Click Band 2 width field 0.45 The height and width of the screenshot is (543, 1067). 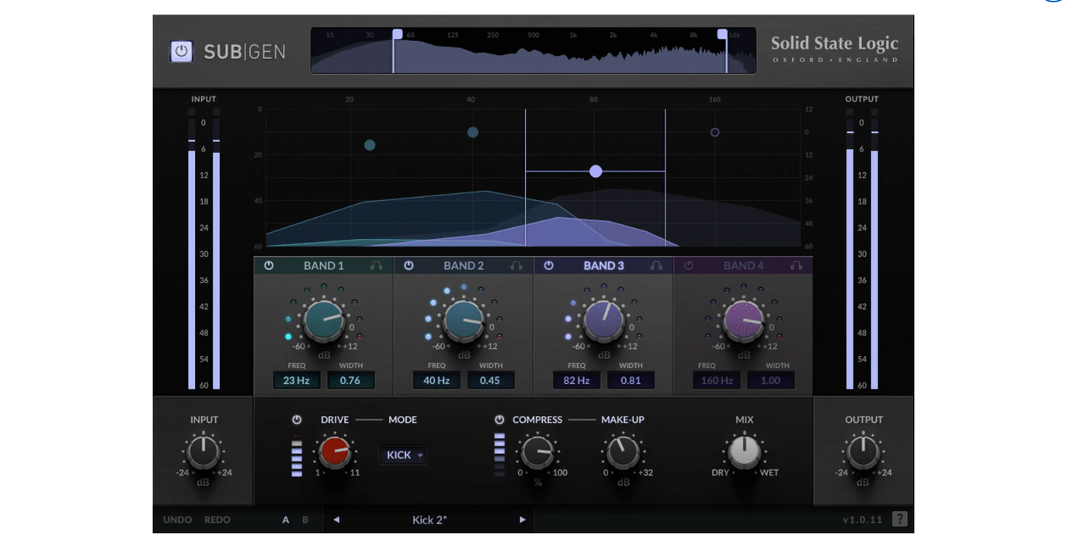(490, 380)
